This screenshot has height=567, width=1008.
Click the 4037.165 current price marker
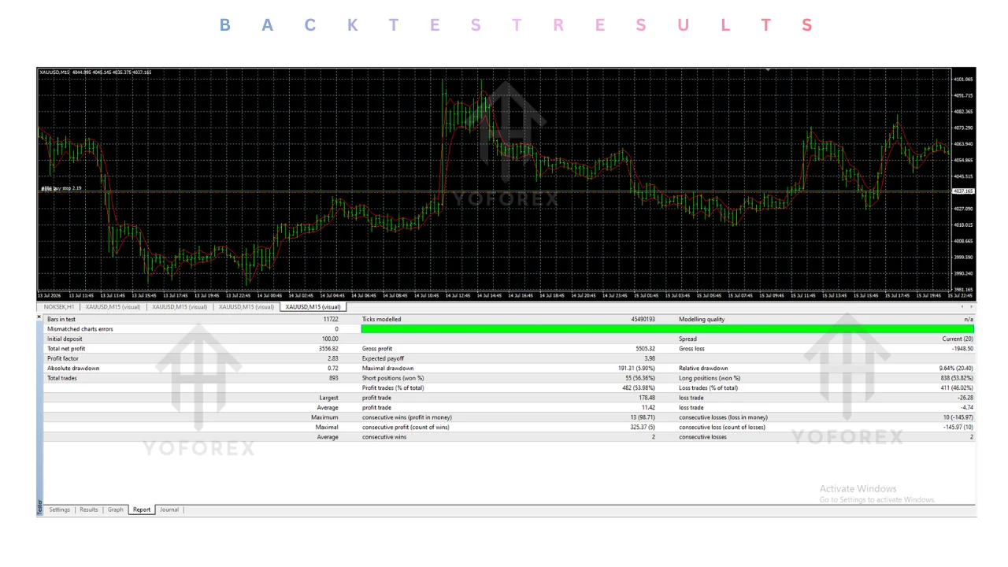coord(963,191)
